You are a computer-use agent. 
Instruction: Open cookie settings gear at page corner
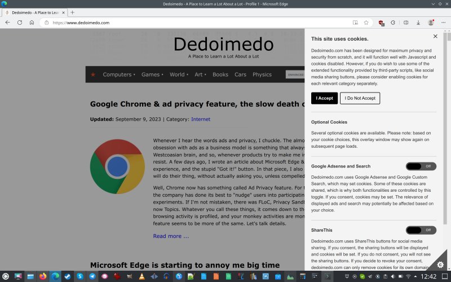click(x=440, y=265)
